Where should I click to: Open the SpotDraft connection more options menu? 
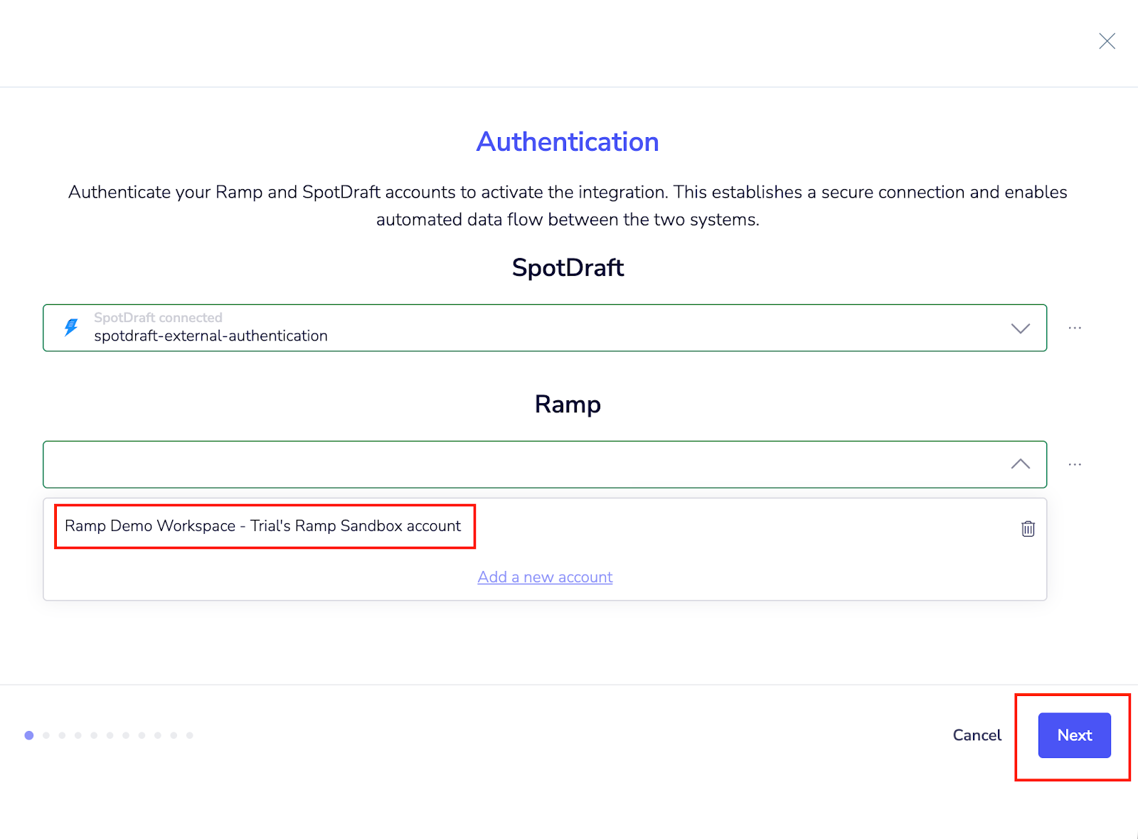click(x=1075, y=328)
